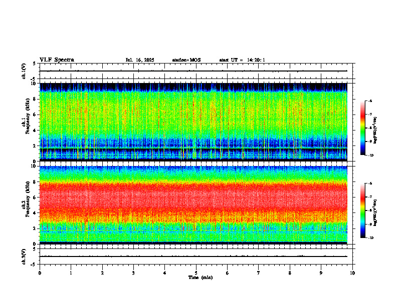Image resolution: width=397 pixels, height=306 pixels.
Task: Click the ch.1 color bar log(PSD) units label
Action: pyautogui.click(x=375, y=130)
